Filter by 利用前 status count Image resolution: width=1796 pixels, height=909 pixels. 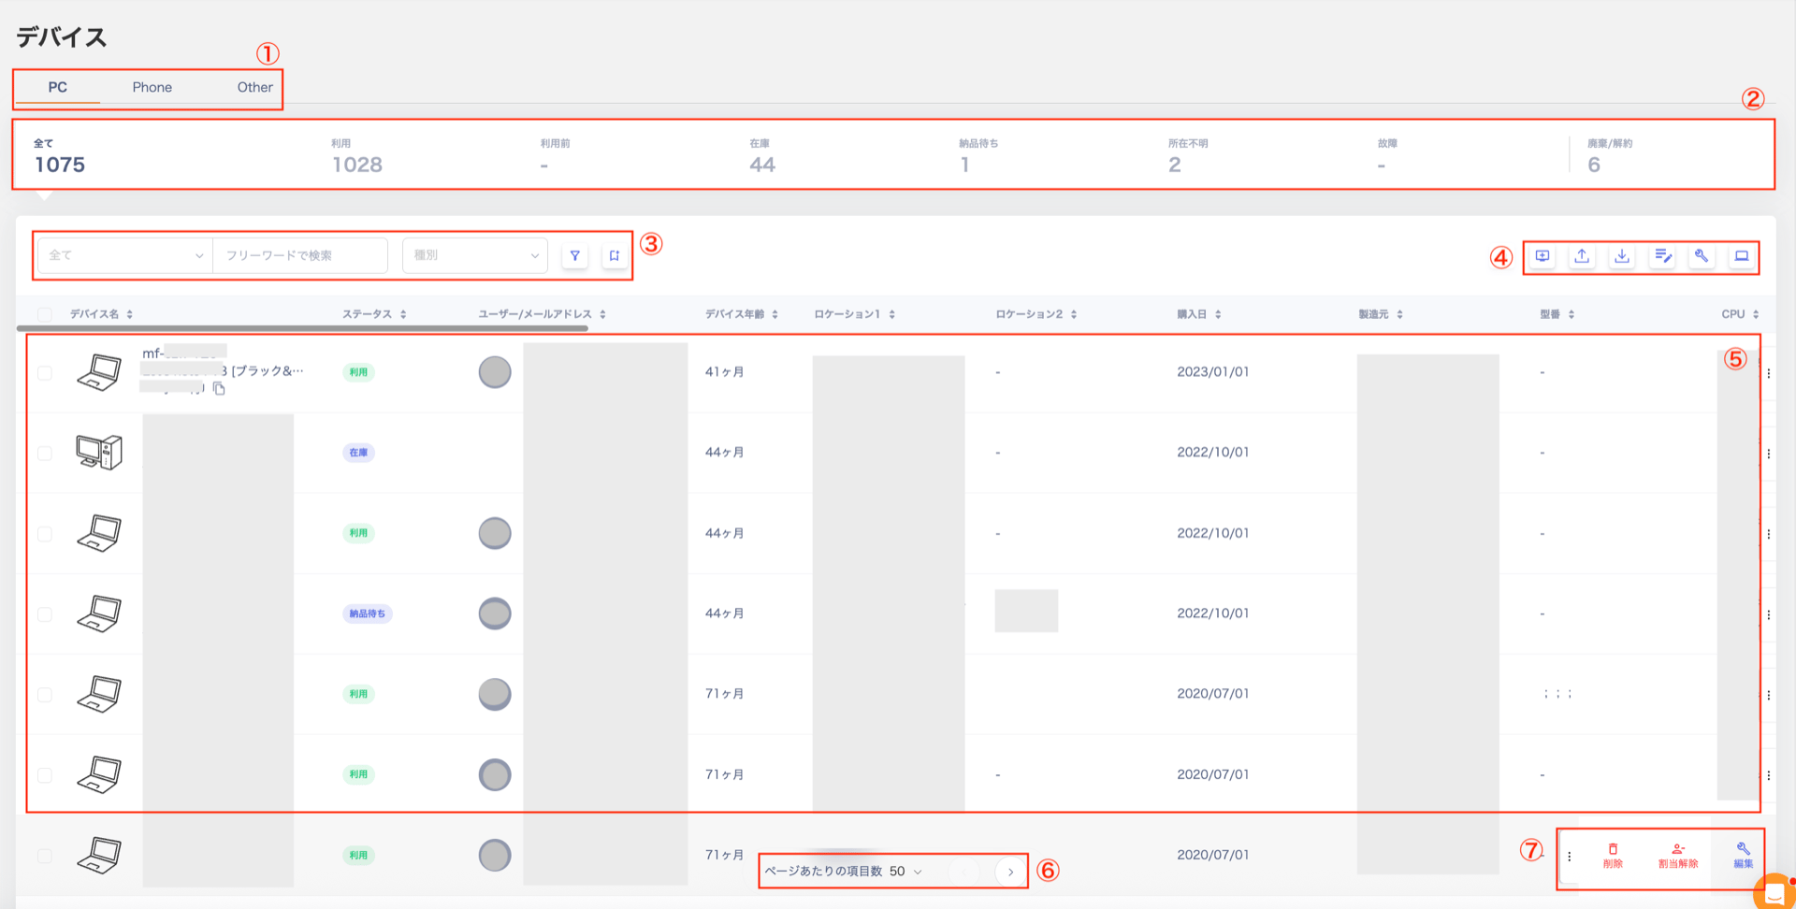556,156
